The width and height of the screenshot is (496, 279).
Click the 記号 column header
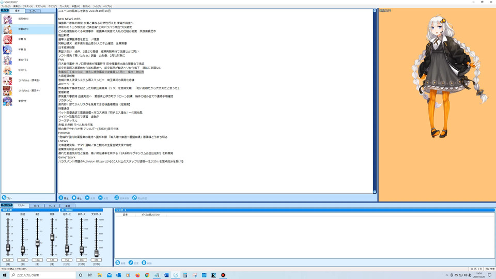[x=125, y=215]
